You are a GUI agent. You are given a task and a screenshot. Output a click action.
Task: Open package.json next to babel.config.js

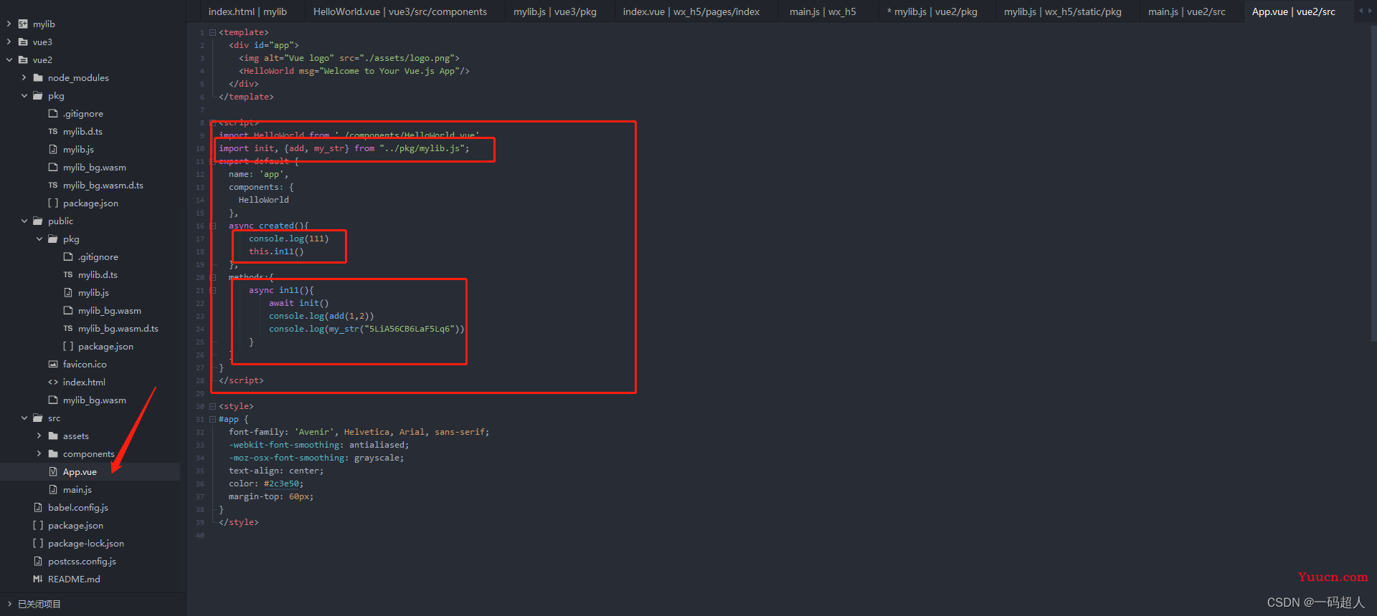[75, 525]
